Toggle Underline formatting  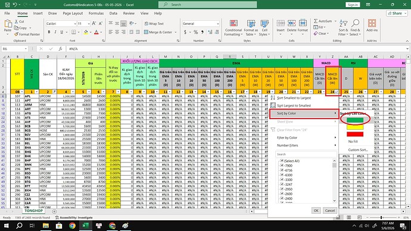click(61, 32)
